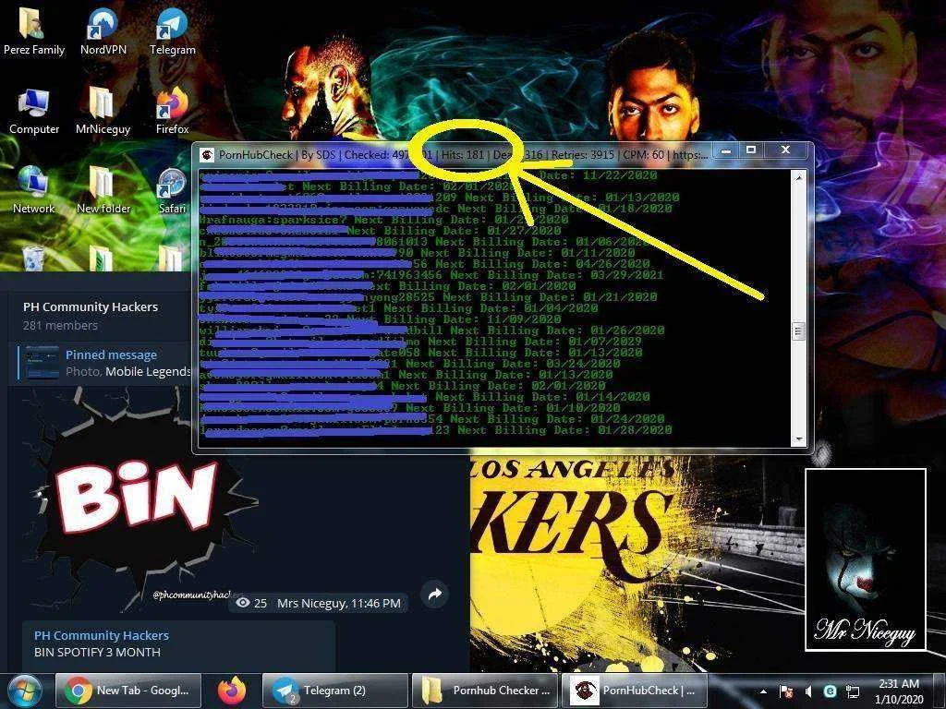Launch the Safari desktop shortcut
Viewport: 946px width, 709px height.
172,190
